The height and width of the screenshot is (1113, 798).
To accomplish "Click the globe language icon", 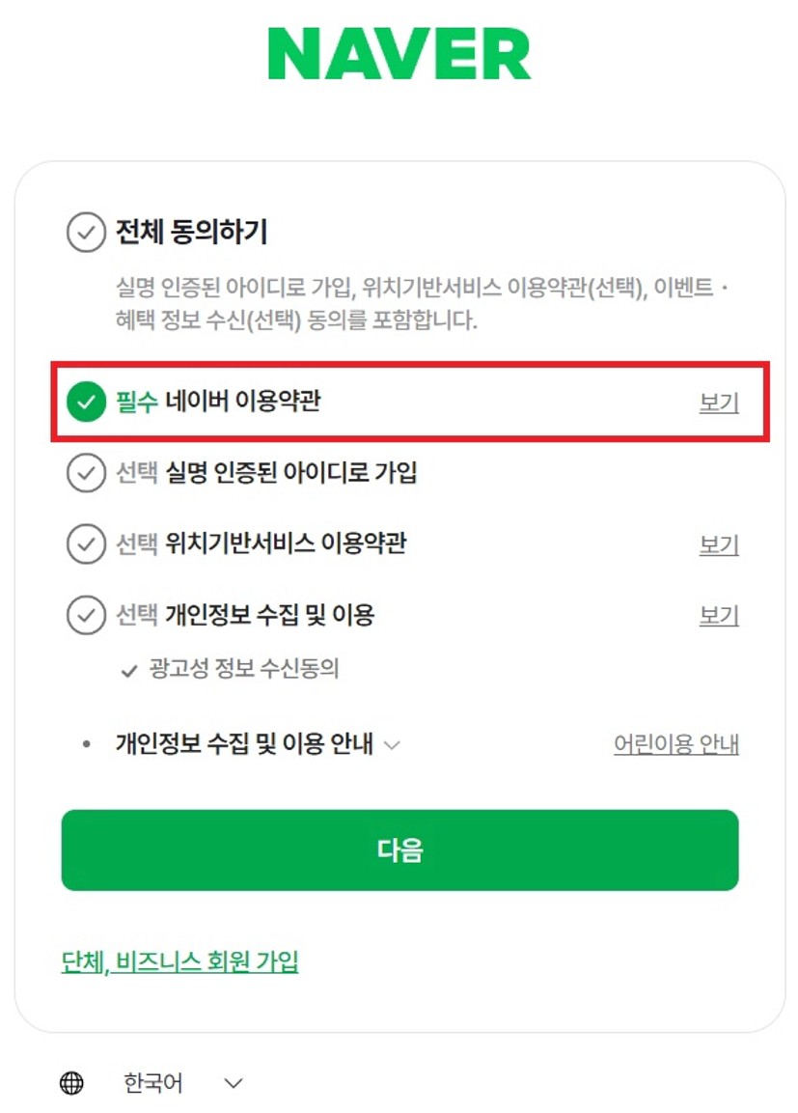I will [71, 1082].
